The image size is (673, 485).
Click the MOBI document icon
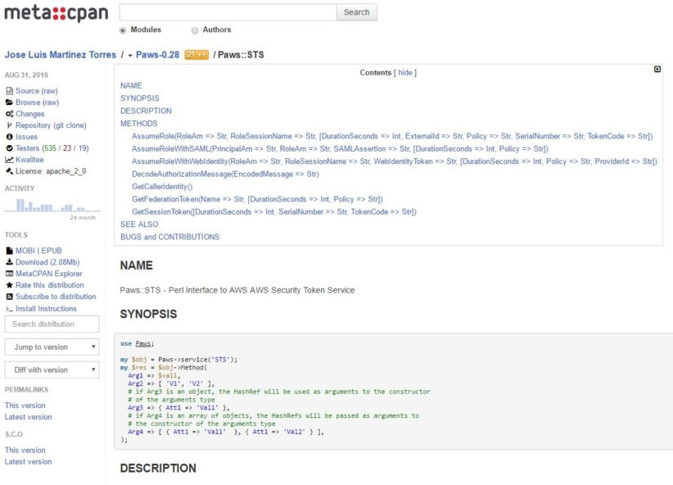pyautogui.click(x=10, y=251)
